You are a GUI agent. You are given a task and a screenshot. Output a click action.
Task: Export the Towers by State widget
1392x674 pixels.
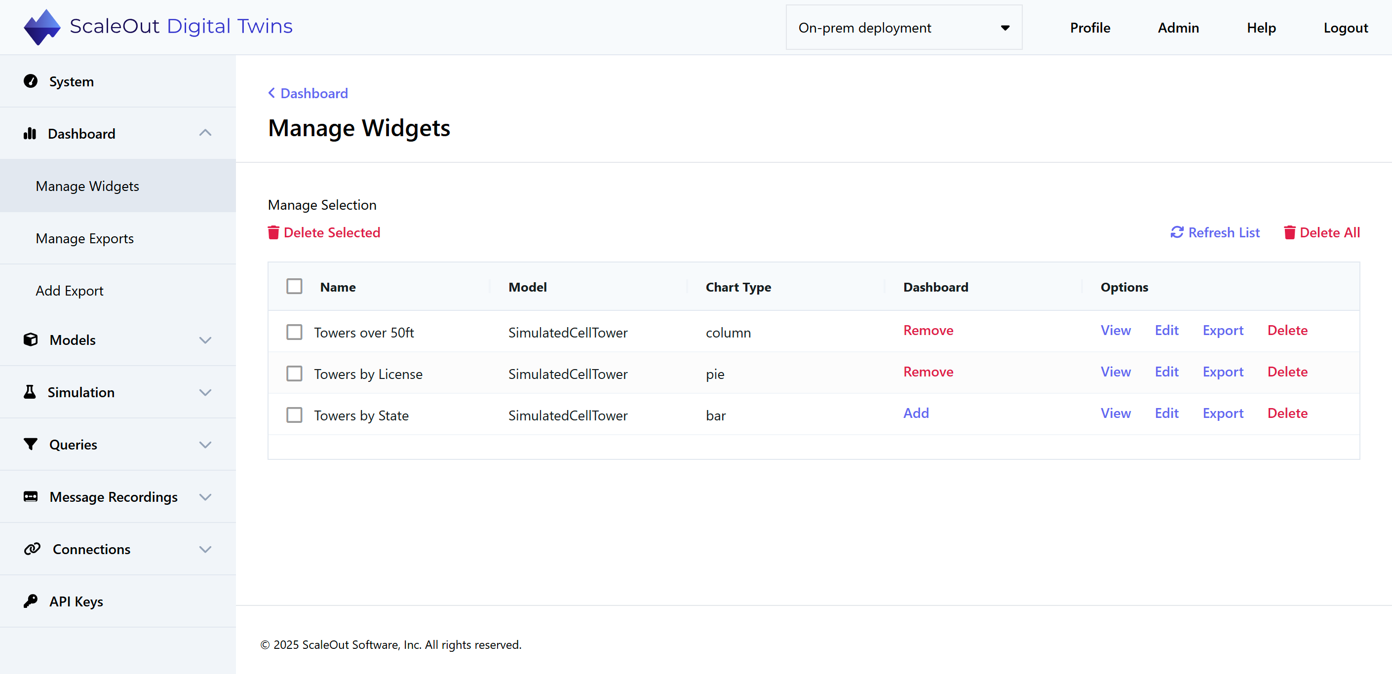pos(1222,413)
